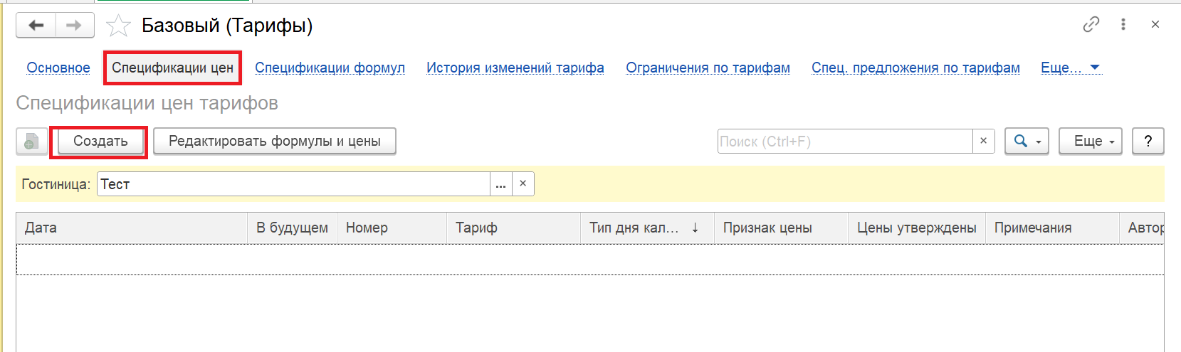Open the three-dot options menu

(x=1123, y=25)
